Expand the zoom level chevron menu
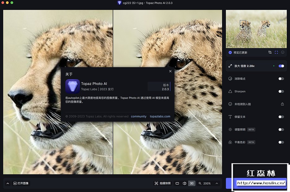This screenshot has height=192, width=290. point(217,183)
